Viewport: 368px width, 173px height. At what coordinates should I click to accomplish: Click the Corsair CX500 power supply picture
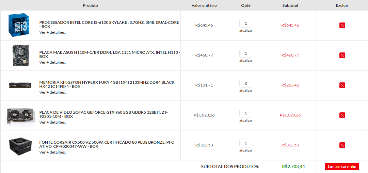[20, 145]
